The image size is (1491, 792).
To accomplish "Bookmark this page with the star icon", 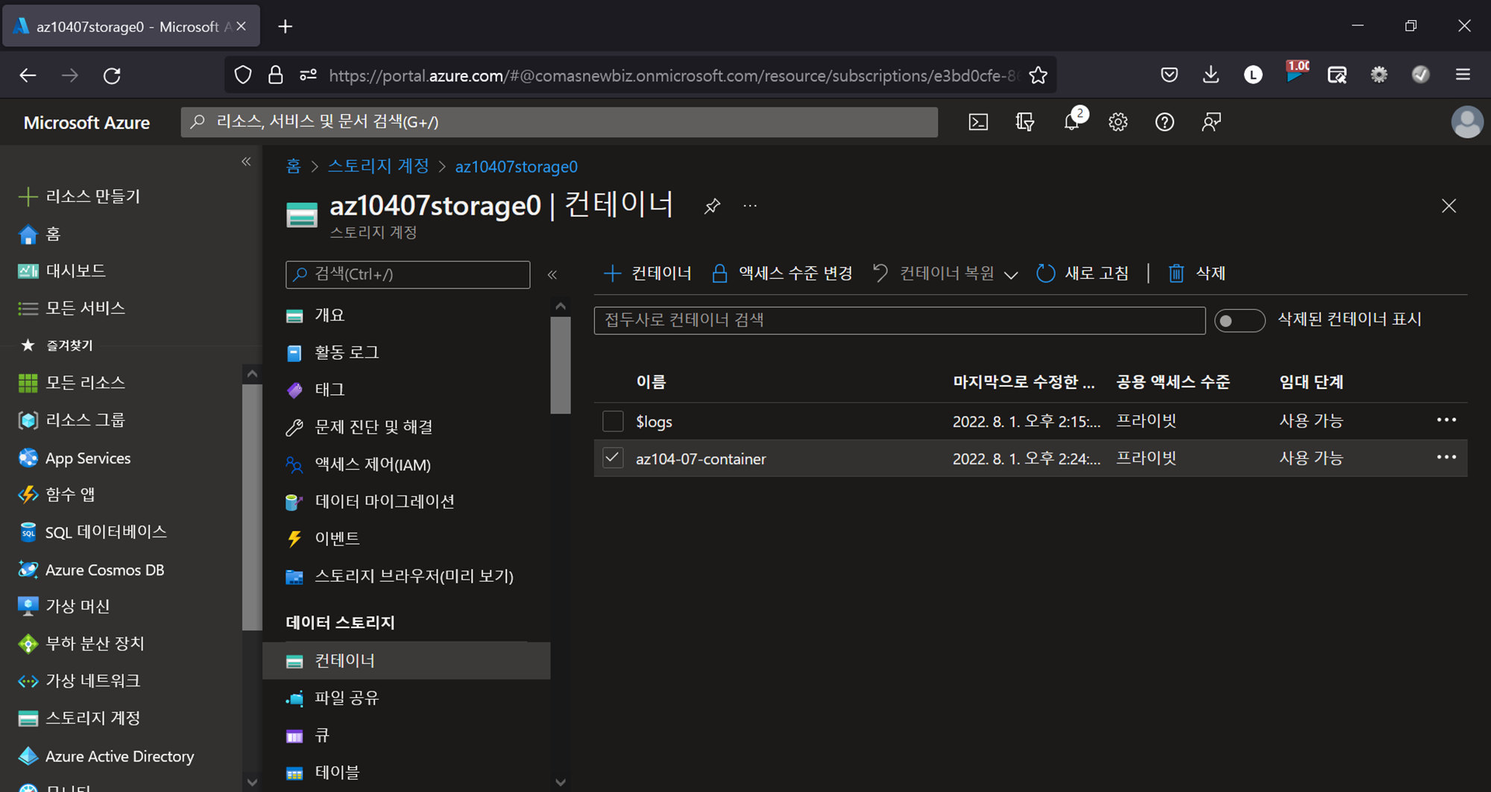I will 1038,75.
